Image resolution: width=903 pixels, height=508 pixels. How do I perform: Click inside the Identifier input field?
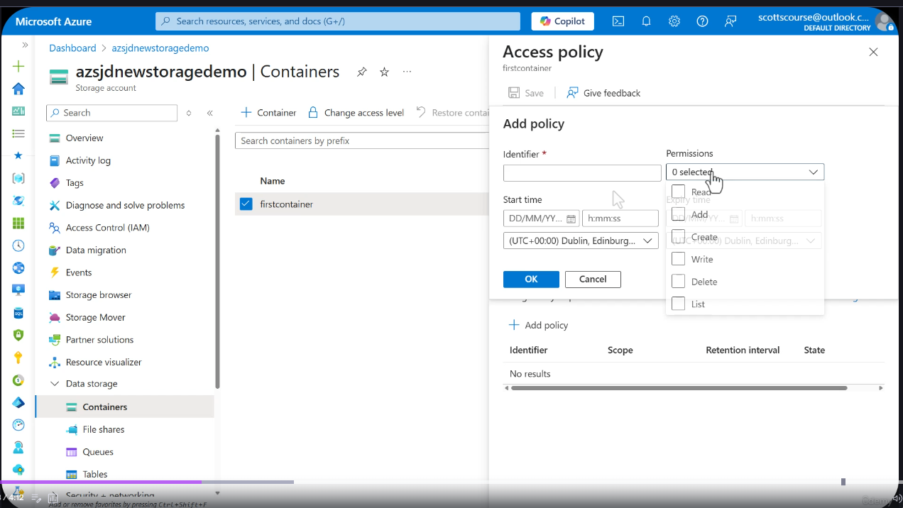581,172
